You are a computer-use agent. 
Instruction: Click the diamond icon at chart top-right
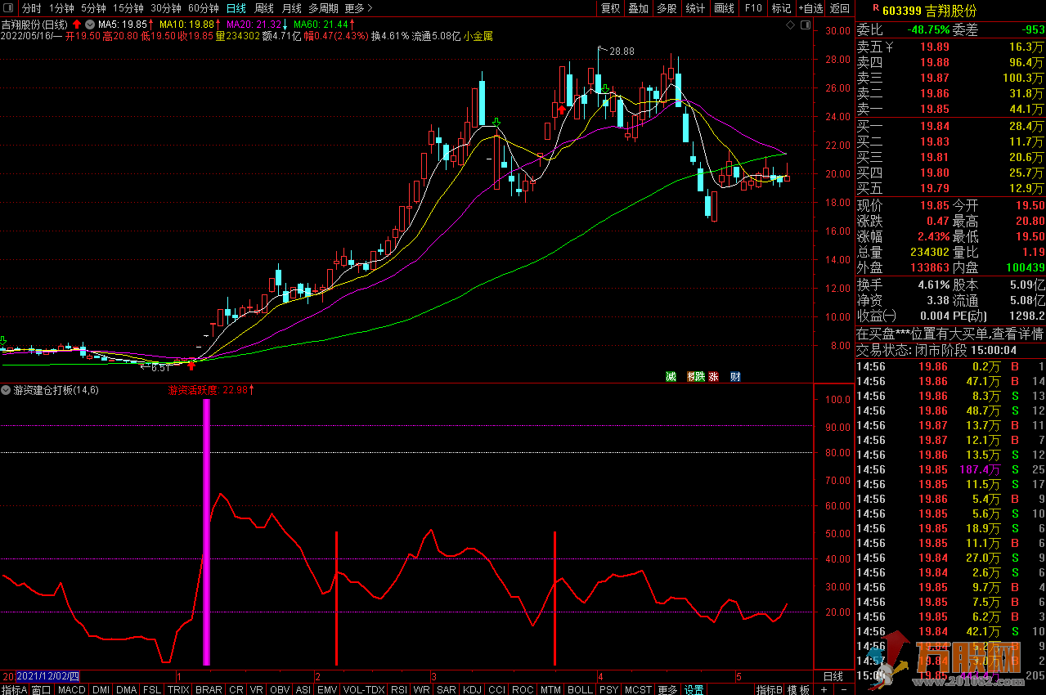tap(790, 26)
